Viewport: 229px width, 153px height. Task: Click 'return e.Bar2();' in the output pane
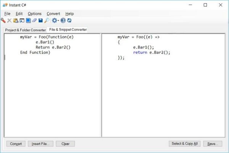tap(152, 52)
